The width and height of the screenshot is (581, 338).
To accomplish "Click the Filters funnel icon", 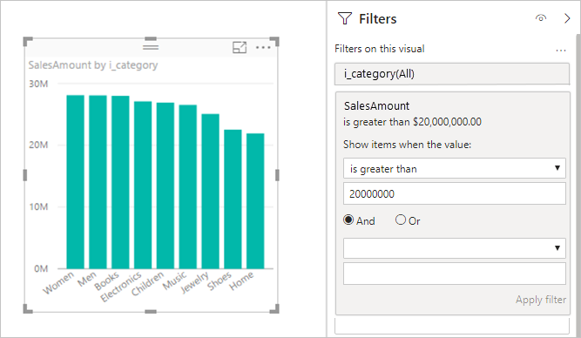I will (x=345, y=18).
